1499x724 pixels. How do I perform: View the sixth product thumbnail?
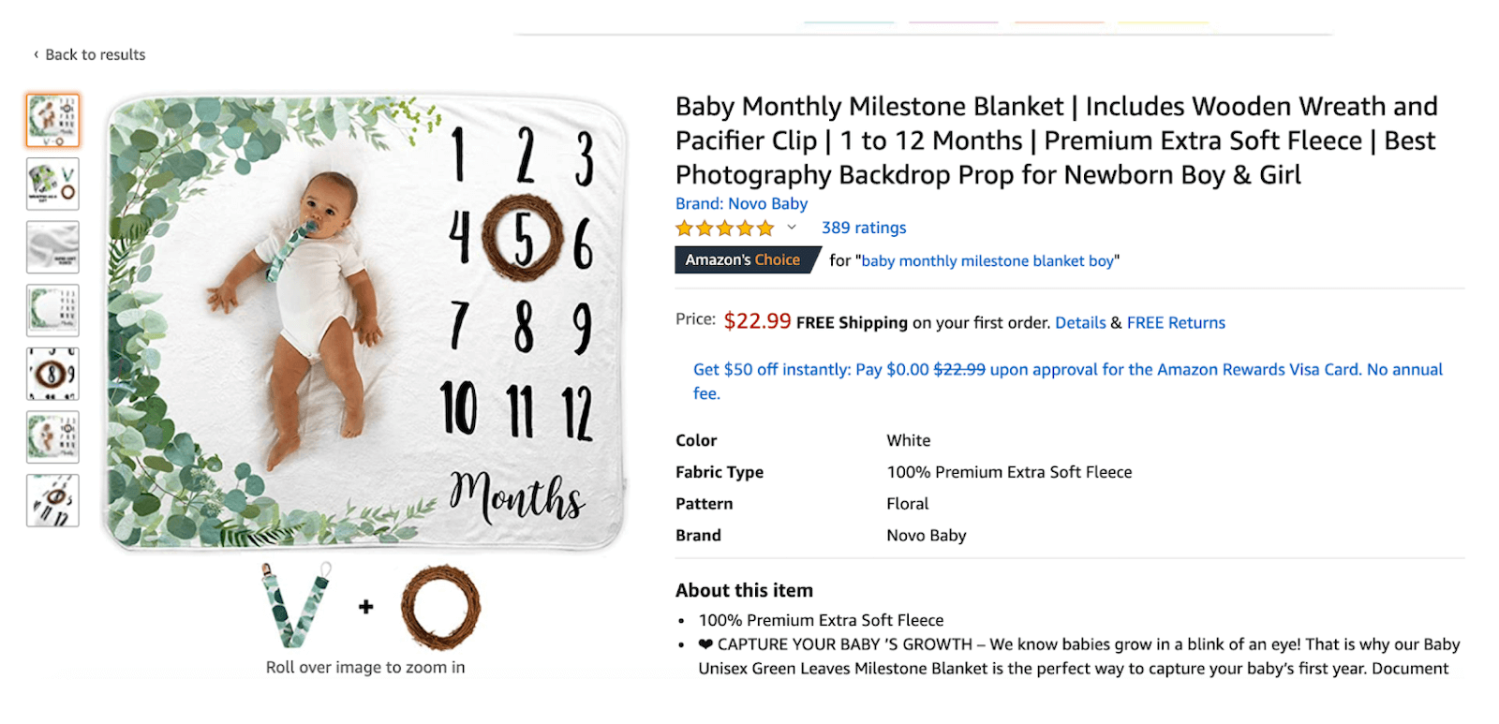click(x=52, y=437)
